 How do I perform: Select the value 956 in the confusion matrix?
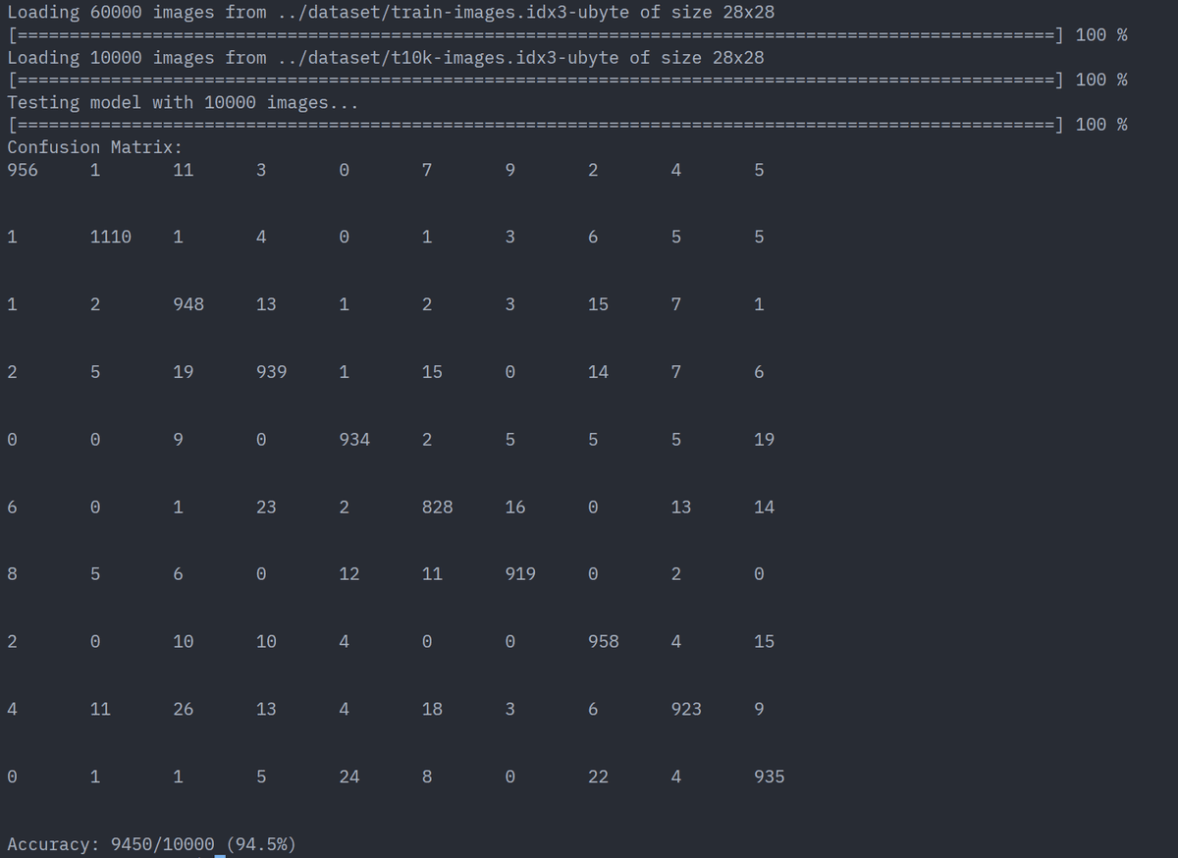22,169
